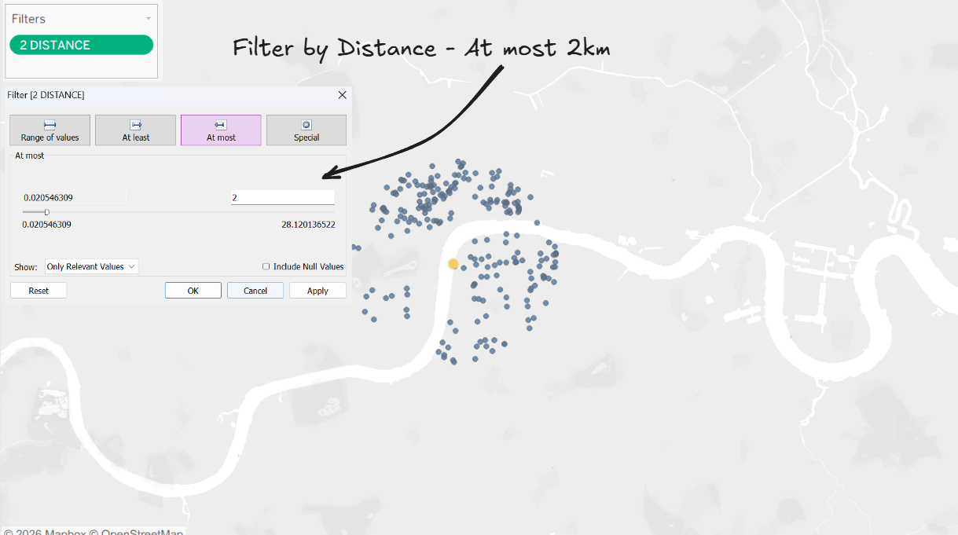958x535 pixels.
Task: Click the maximum value input field showing 2
Action: click(x=283, y=198)
